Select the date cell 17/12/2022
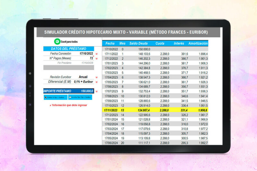This screenshot has width=257, height=171. pyautogui.click(x=111, y=59)
